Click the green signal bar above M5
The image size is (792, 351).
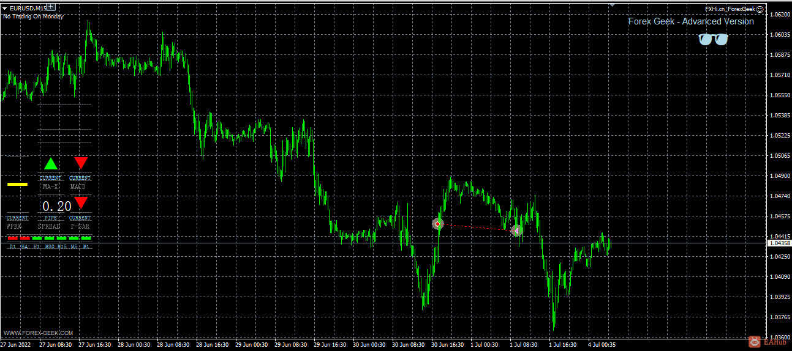point(74,237)
